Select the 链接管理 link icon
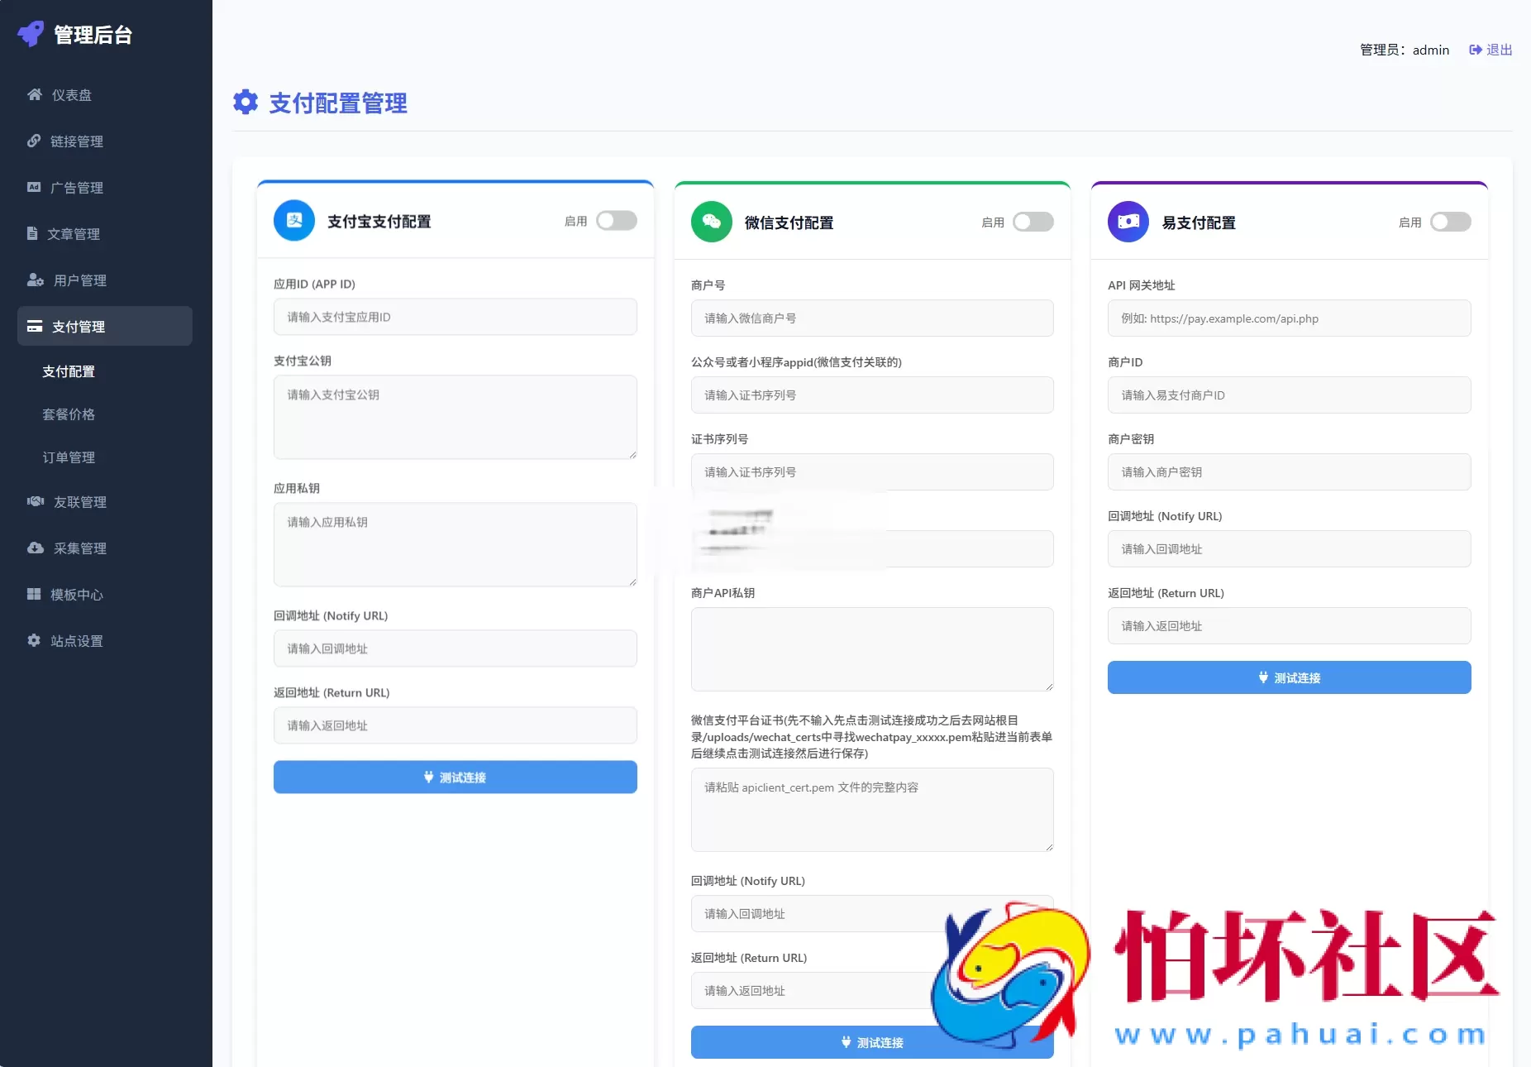Screen dimensions: 1531x1067 pos(34,141)
